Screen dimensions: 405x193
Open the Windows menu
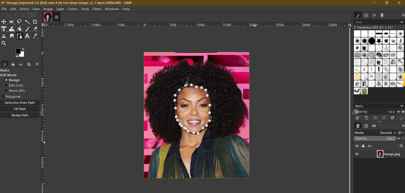tap(112, 9)
